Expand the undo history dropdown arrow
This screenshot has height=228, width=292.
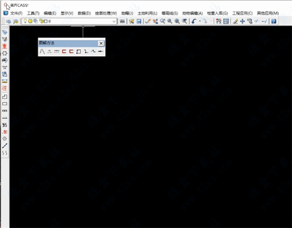point(200,22)
